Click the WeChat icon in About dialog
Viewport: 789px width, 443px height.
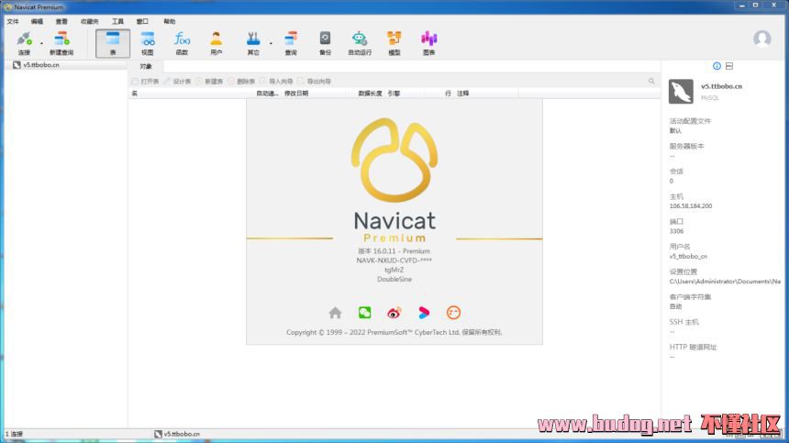coord(365,313)
